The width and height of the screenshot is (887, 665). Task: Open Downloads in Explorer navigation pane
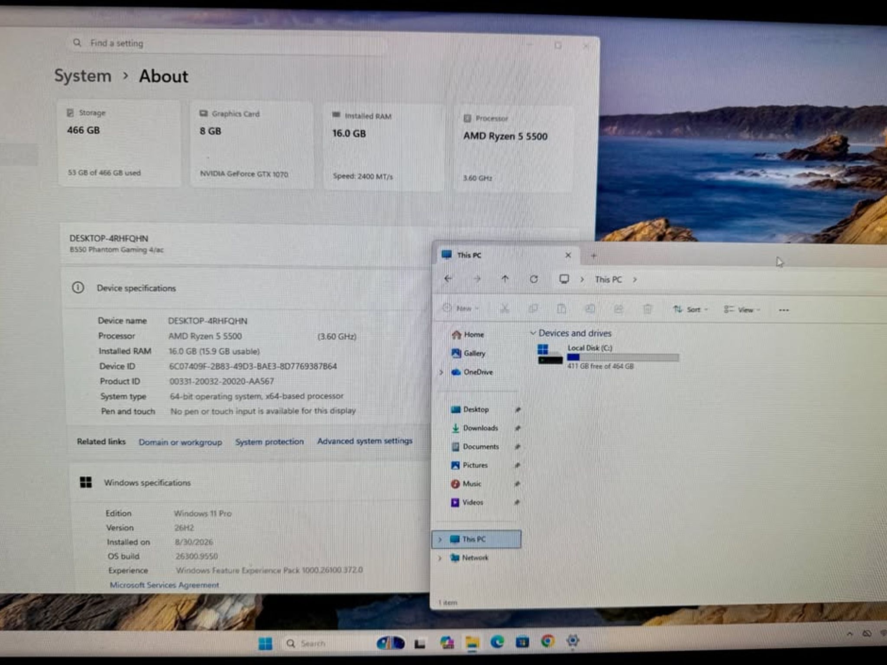475,428
